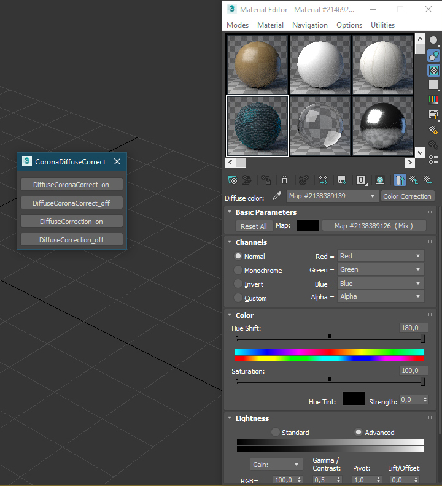The height and width of the screenshot is (486, 442).
Task: Collapse the Basic Parameters rollout
Action: point(230,212)
